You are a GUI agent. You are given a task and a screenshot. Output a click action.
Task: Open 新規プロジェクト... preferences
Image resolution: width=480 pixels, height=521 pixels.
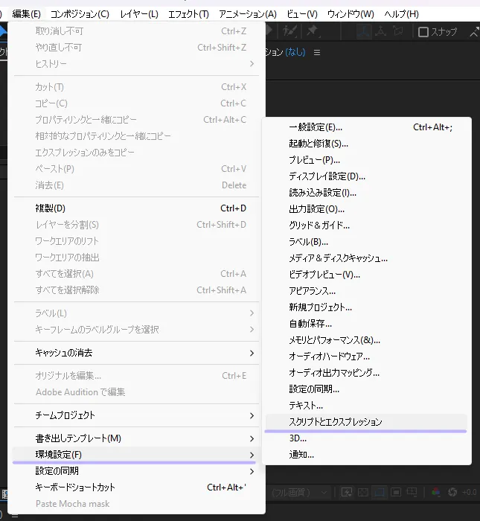tap(366, 307)
